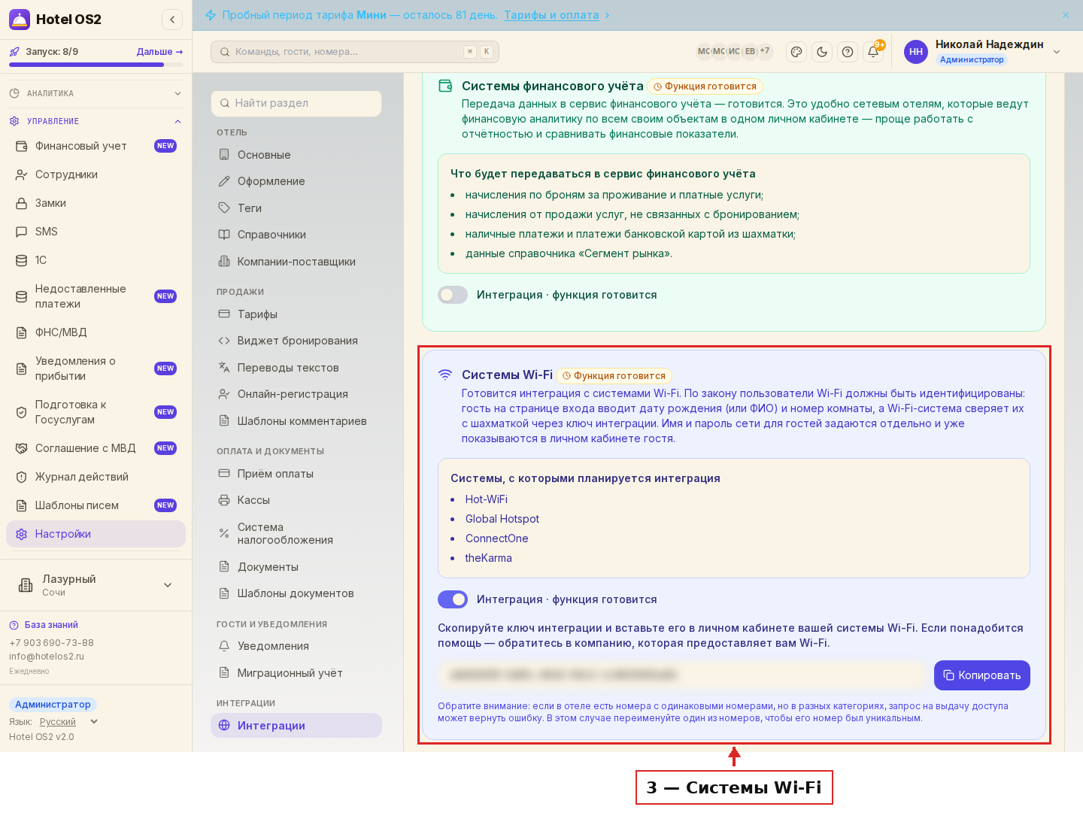The height and width of the screenshot is (822, 1083).
Task: Open the SMS section in the sidebar
Action: (96, 232)
